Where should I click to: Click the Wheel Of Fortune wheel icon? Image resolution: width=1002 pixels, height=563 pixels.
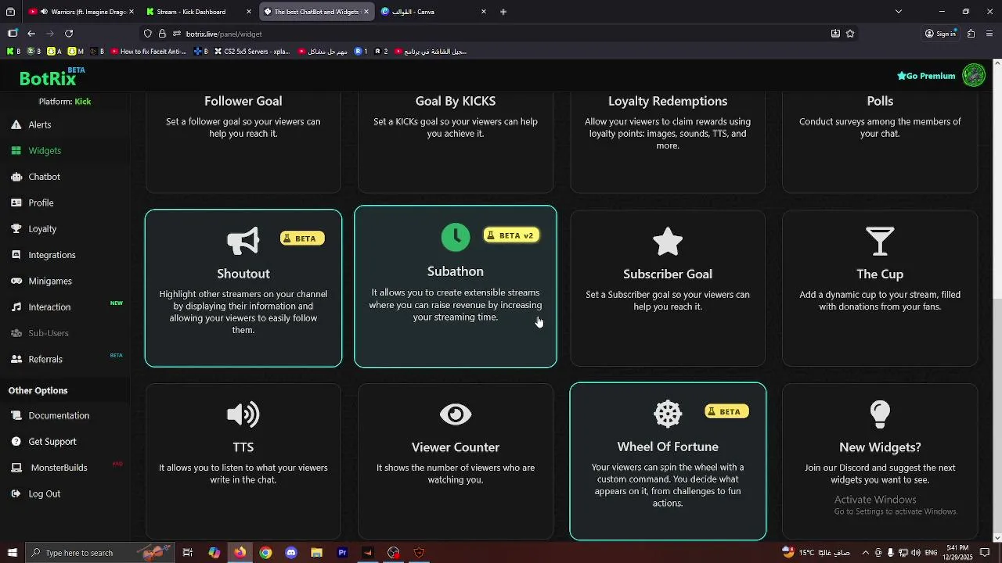tap(668, 414)
